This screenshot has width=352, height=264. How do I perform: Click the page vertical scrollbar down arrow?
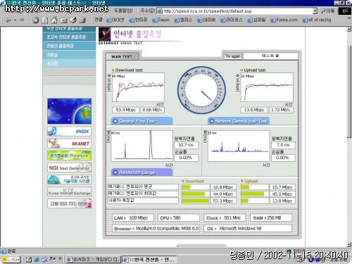(x=349, y=244)
